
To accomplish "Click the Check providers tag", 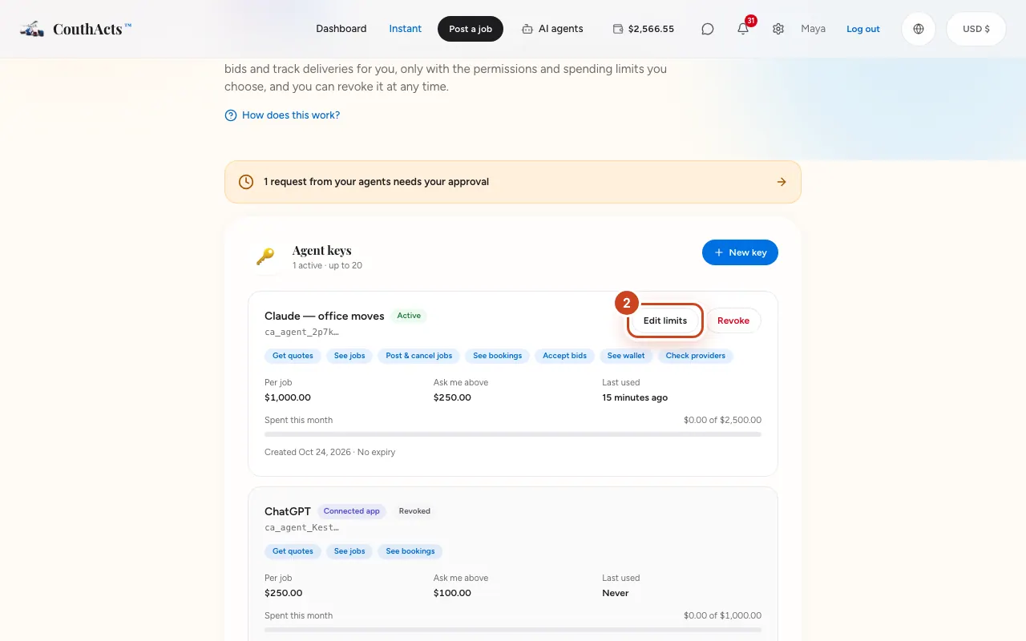I will click(x=695, y=356).
